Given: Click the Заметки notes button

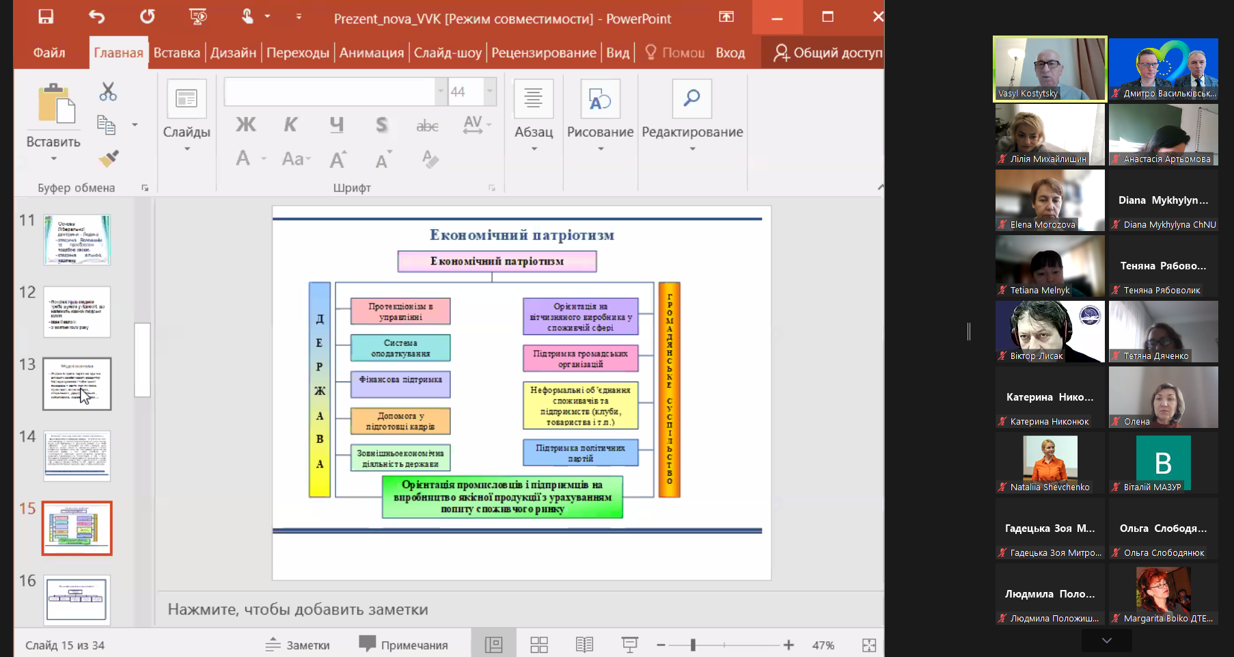Looking at the screenshot, I should (x=298, y=645).
